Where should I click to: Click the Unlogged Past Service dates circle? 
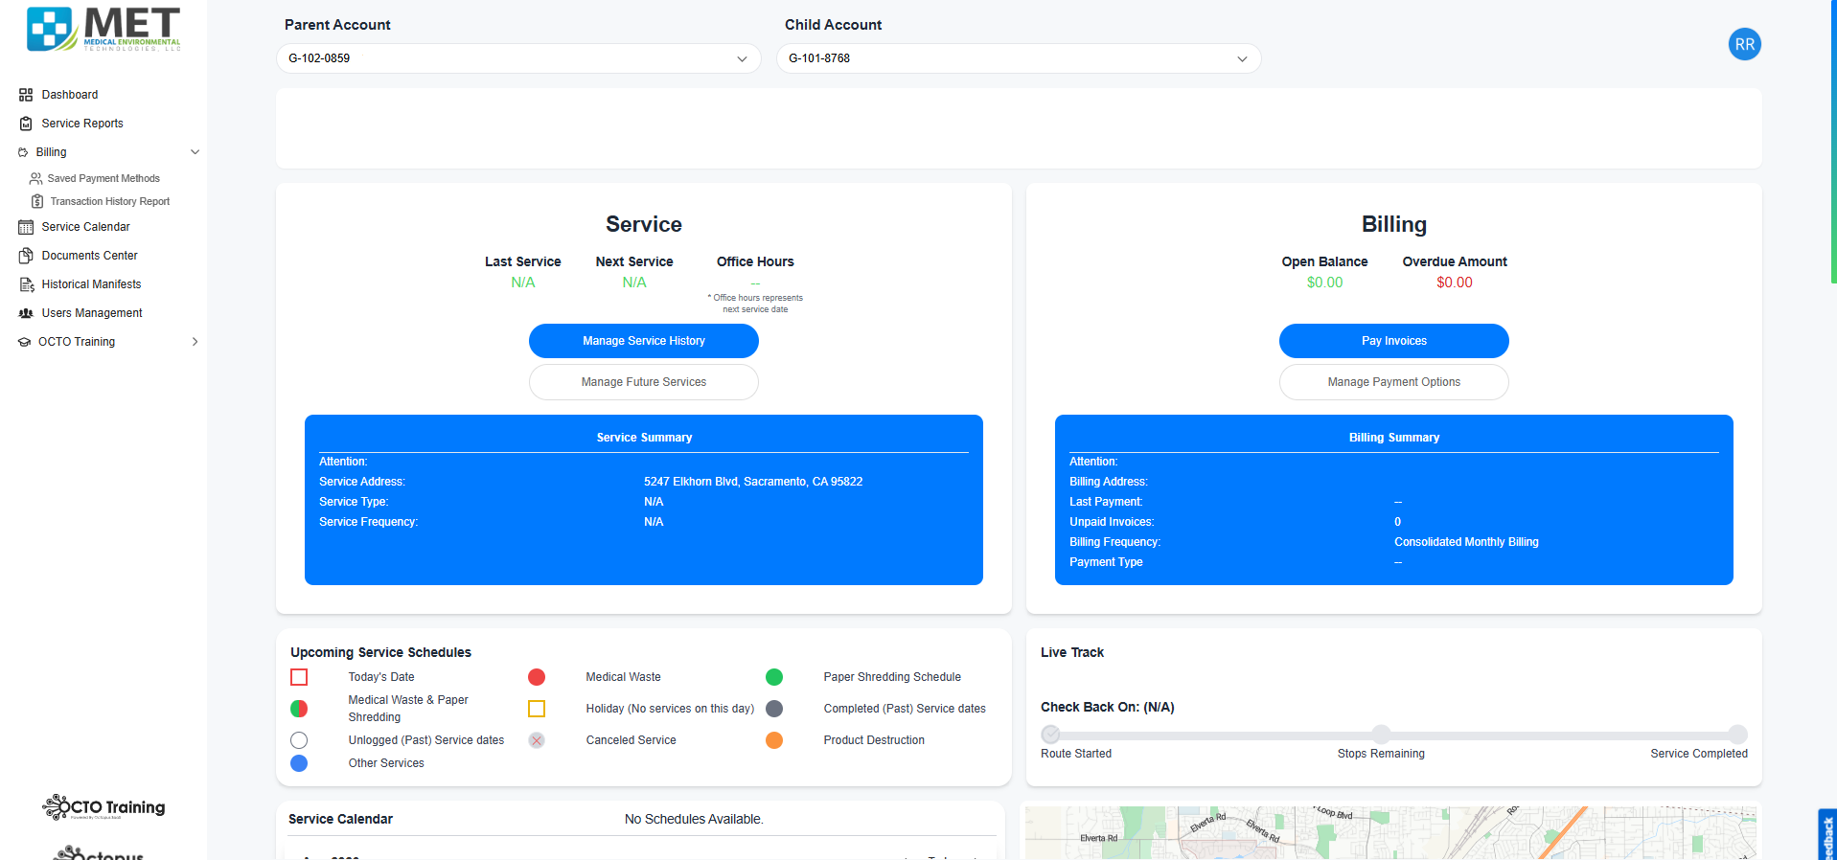click(x=299, y=740)
